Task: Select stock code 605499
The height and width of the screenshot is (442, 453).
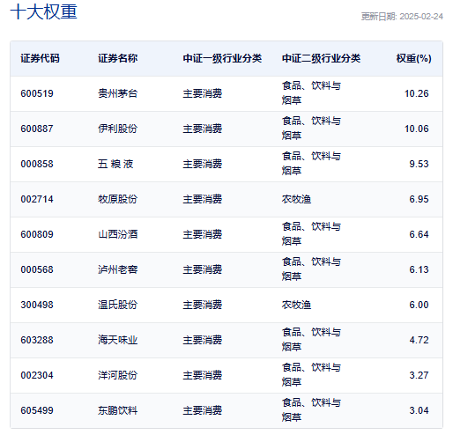Action: [x=37, y=410]
